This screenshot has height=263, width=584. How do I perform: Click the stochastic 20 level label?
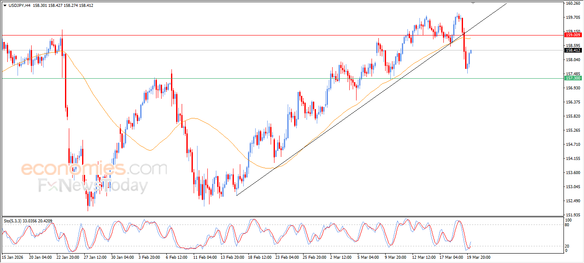(568, 246)
